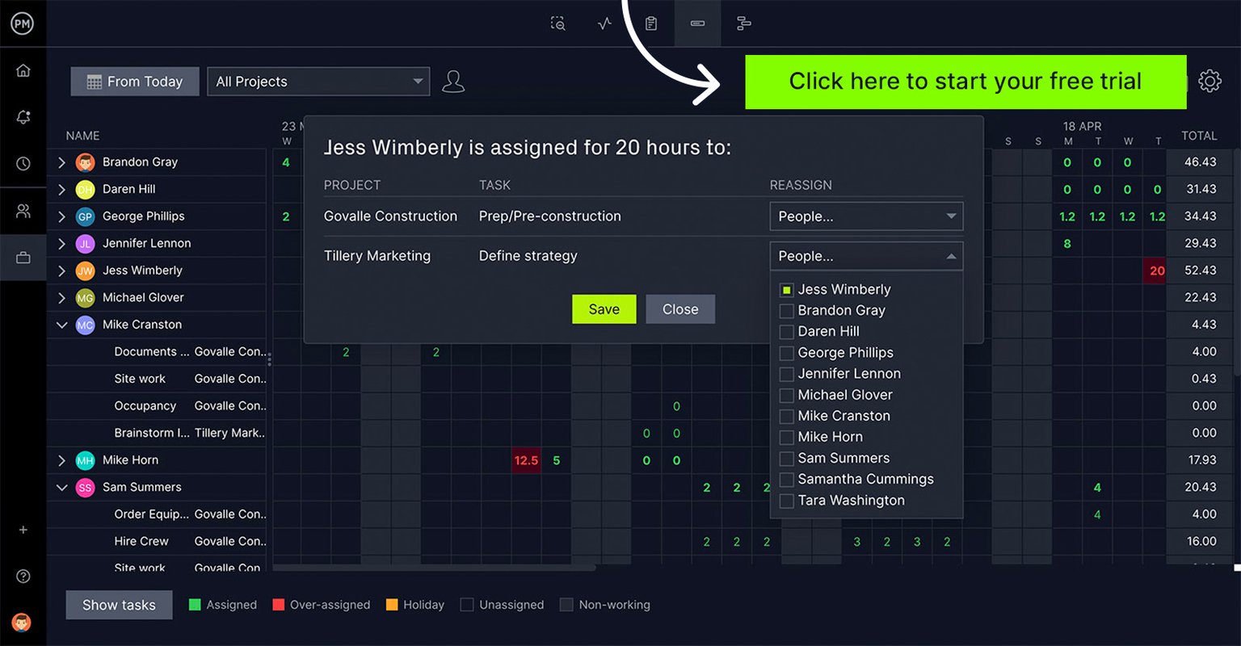
Task: Open the zoom search overview tool
Action: (557, 23)
